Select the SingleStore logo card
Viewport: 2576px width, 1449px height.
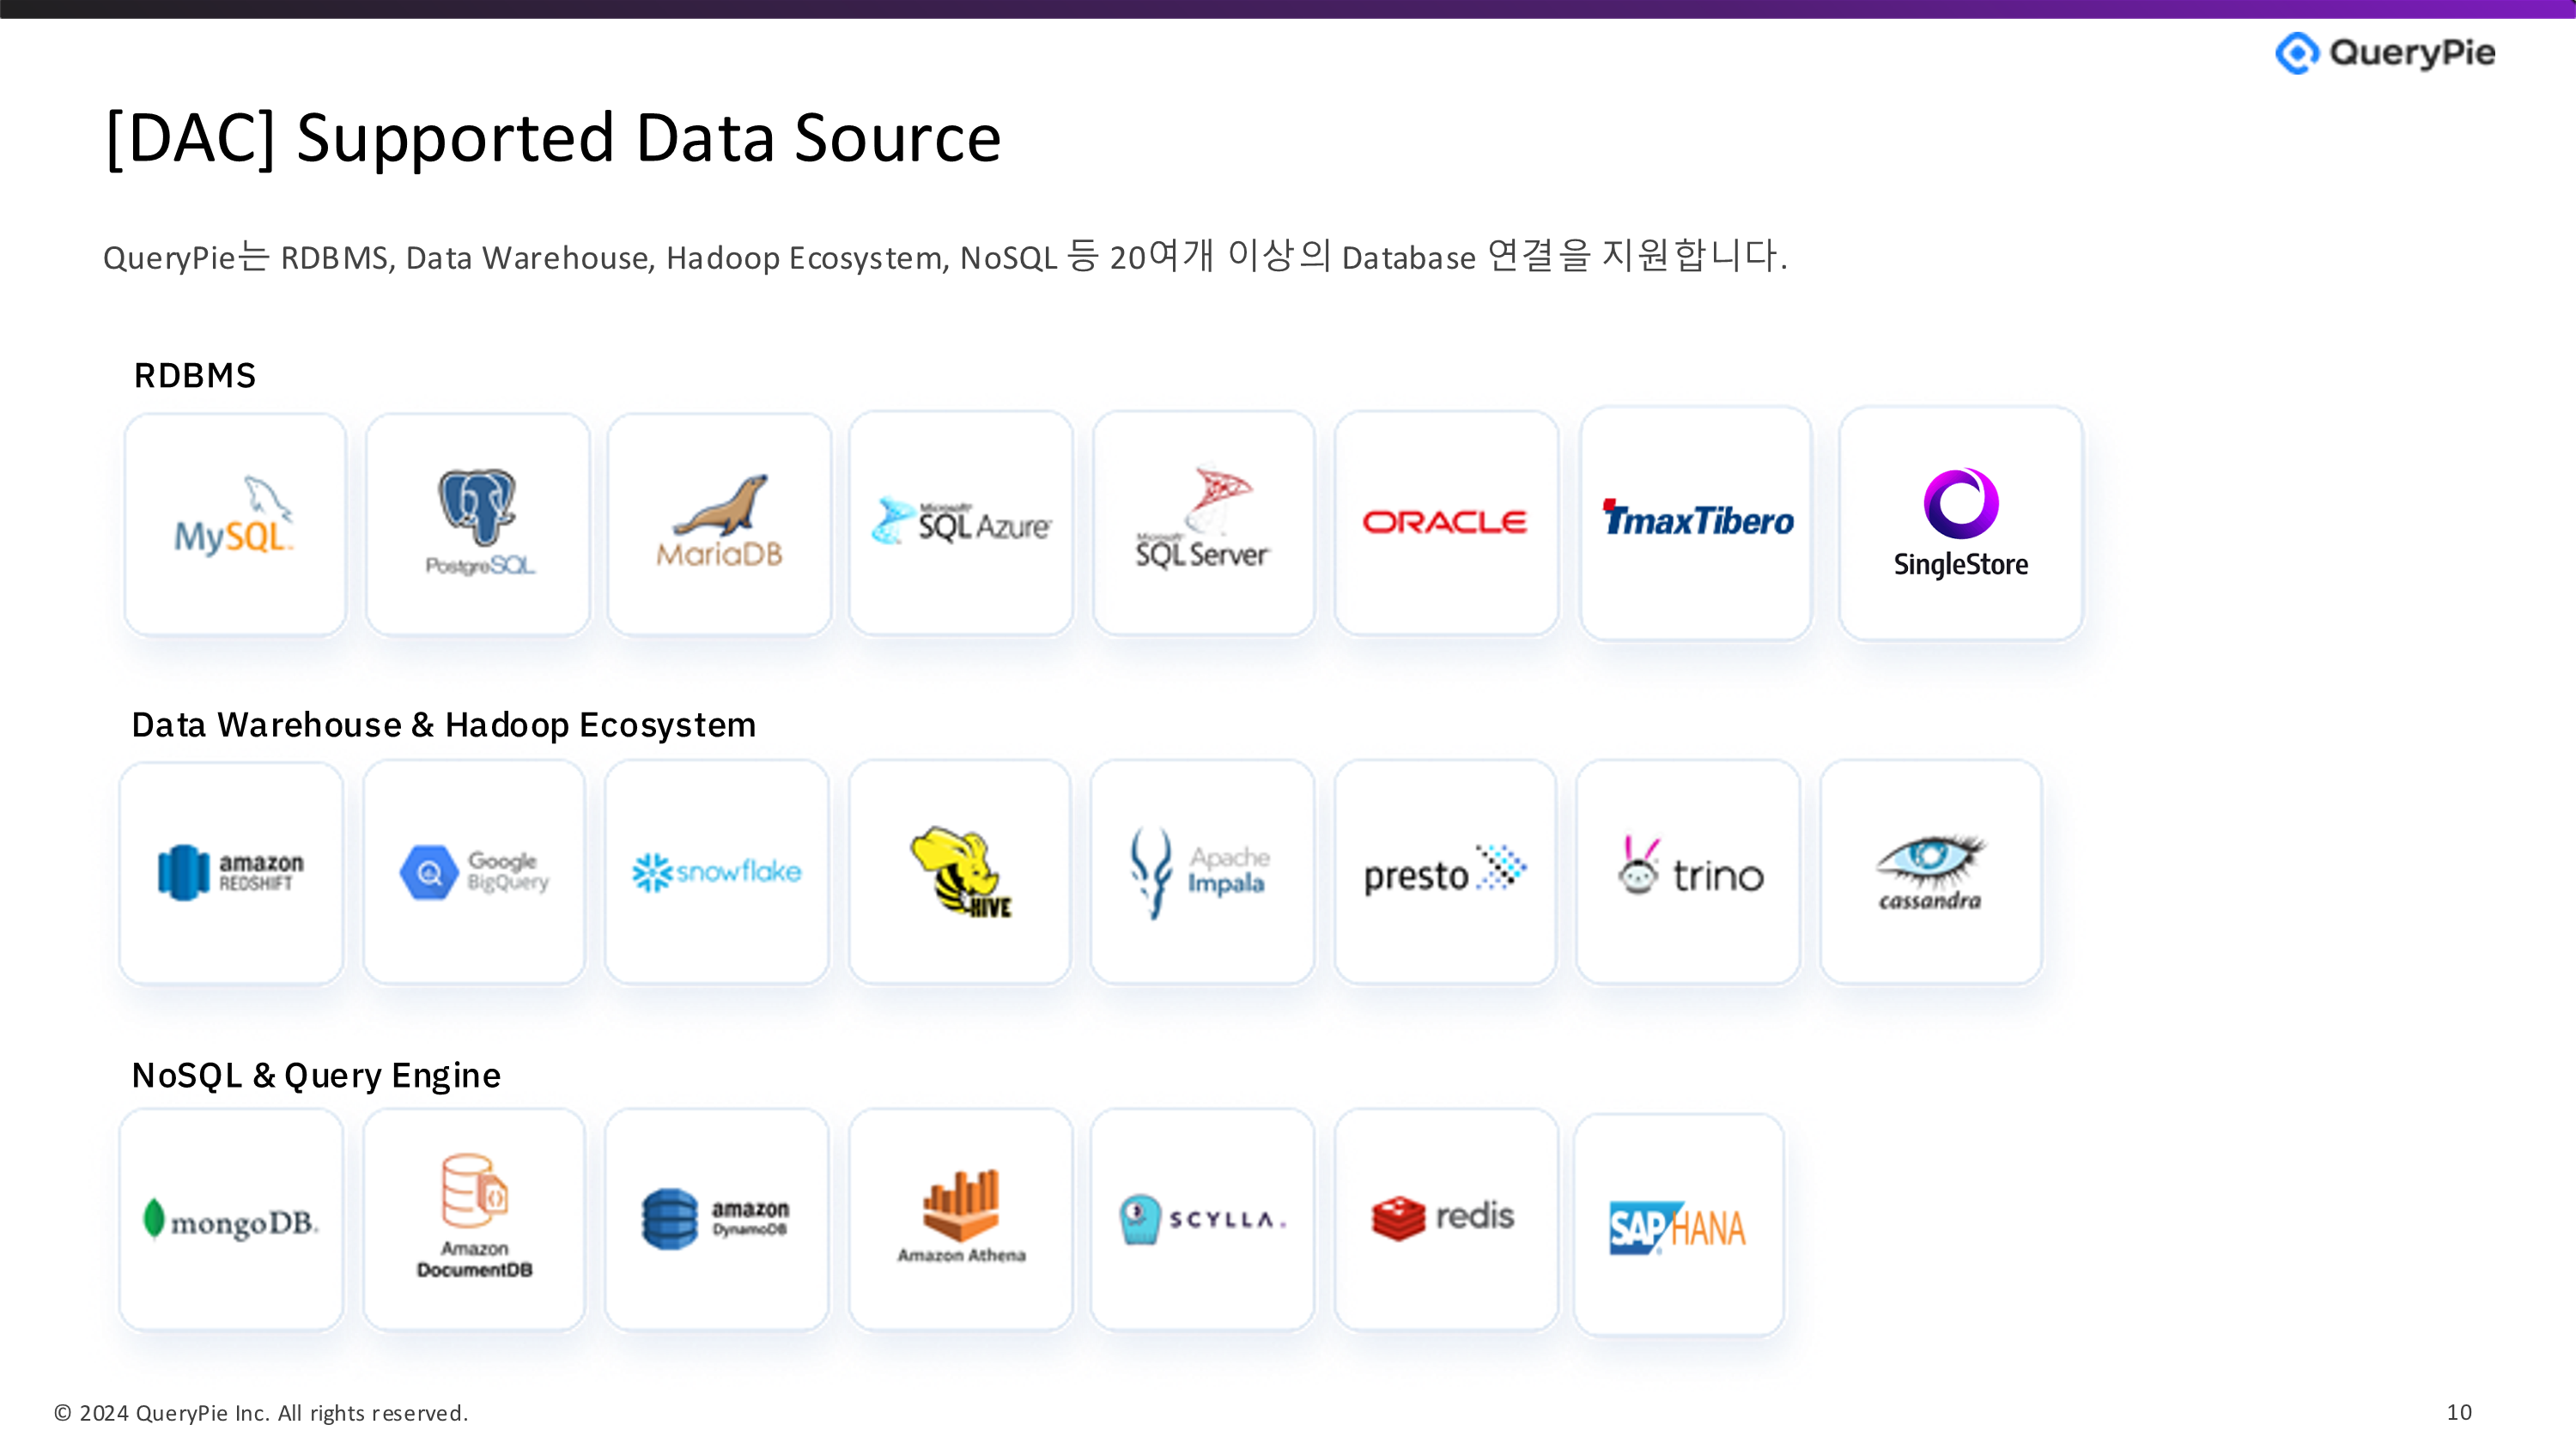tap(1960, 524)
